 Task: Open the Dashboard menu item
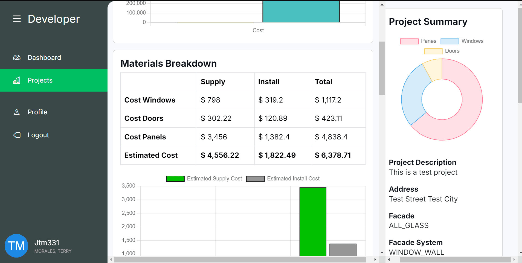pos(44,58)
